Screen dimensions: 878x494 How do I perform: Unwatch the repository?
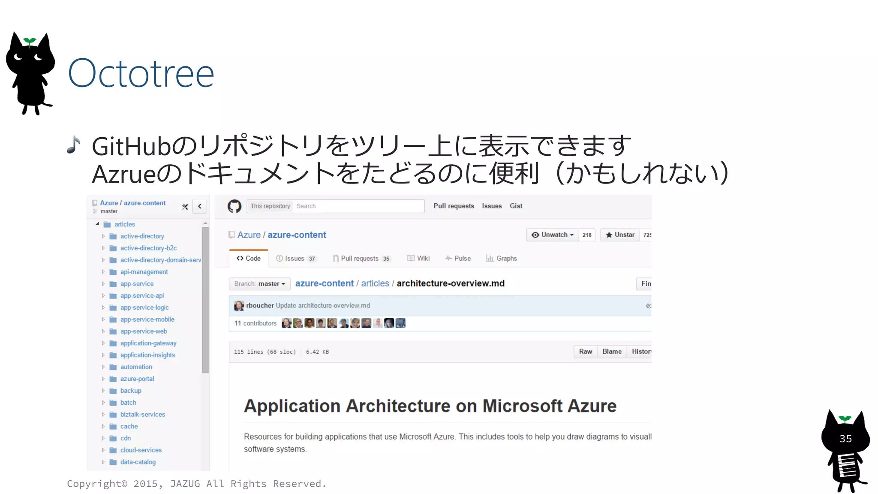552,235
